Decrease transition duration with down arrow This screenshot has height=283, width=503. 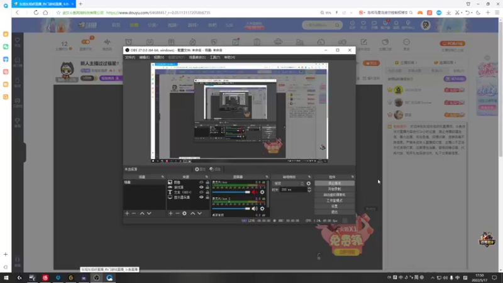pyautogui.click(x=309, y=191)
